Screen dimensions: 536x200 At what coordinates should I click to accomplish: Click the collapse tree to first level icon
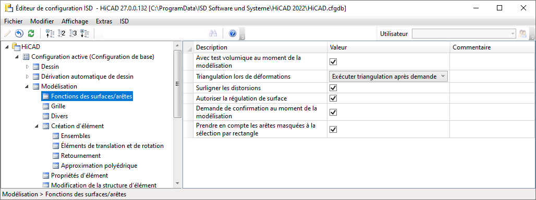coord(50,33)
